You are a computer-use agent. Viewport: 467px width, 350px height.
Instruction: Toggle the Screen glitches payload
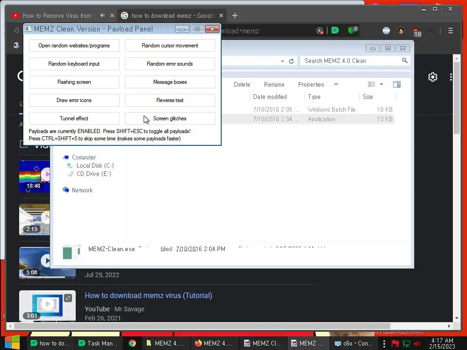pyautogui.click(x=170, y=118)
